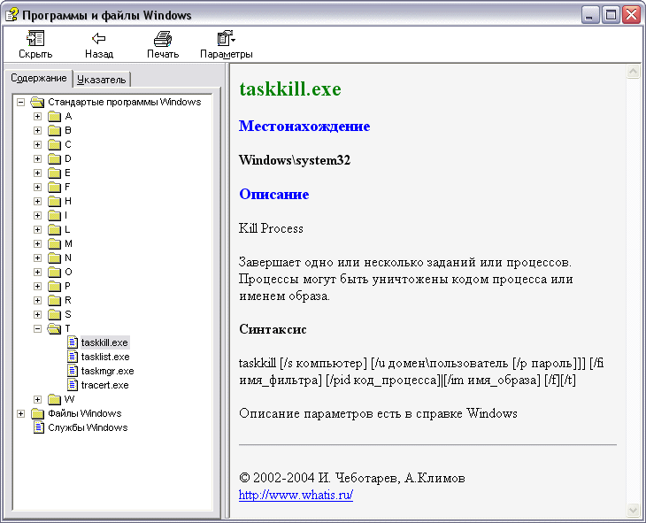Select the S folder label
Viewport: 646px width, 523px height.
(x=68, y=314)
